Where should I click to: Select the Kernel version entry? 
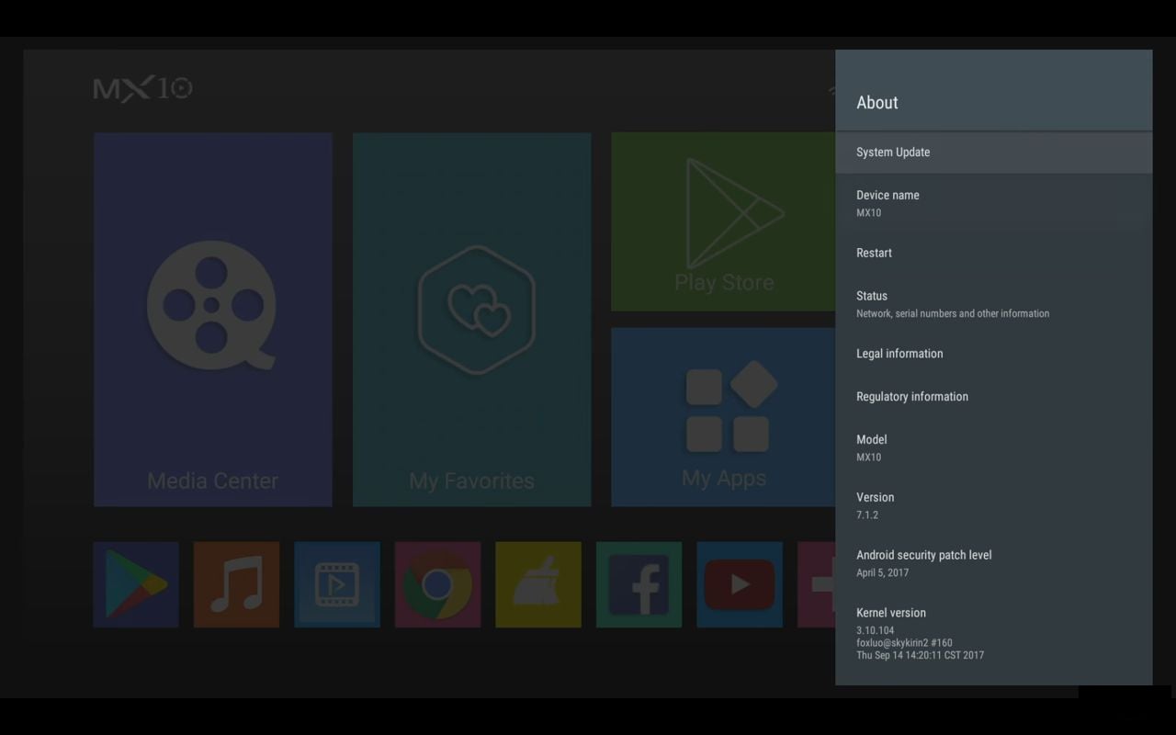[994, 633]
